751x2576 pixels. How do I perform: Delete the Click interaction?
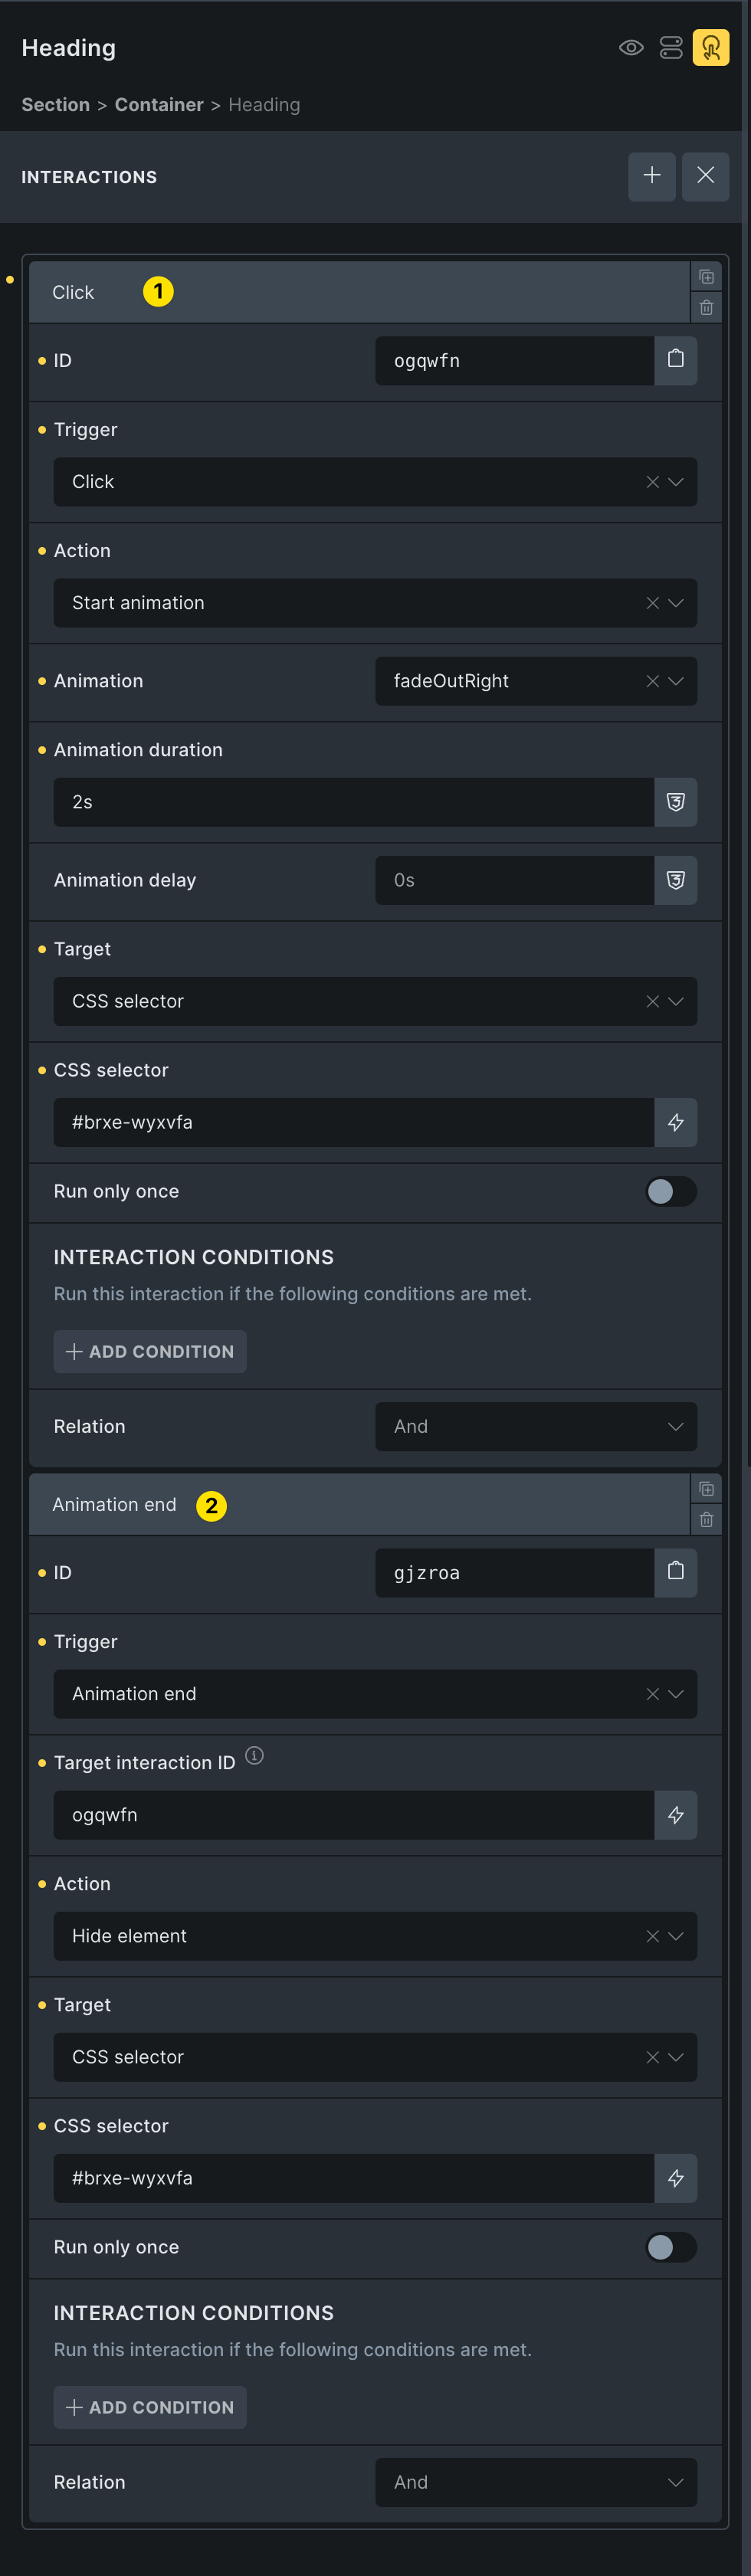[706, 308]
